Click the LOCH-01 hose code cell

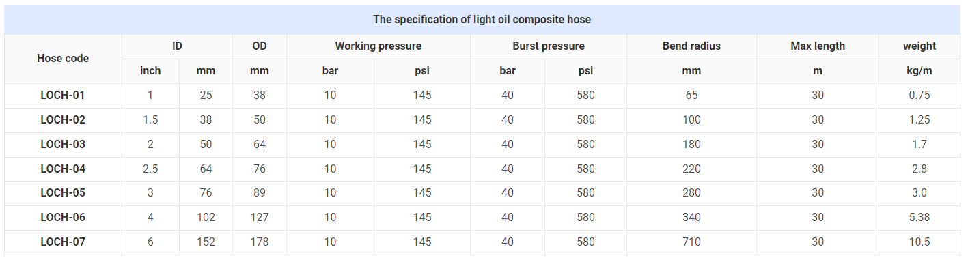[63, 96]
